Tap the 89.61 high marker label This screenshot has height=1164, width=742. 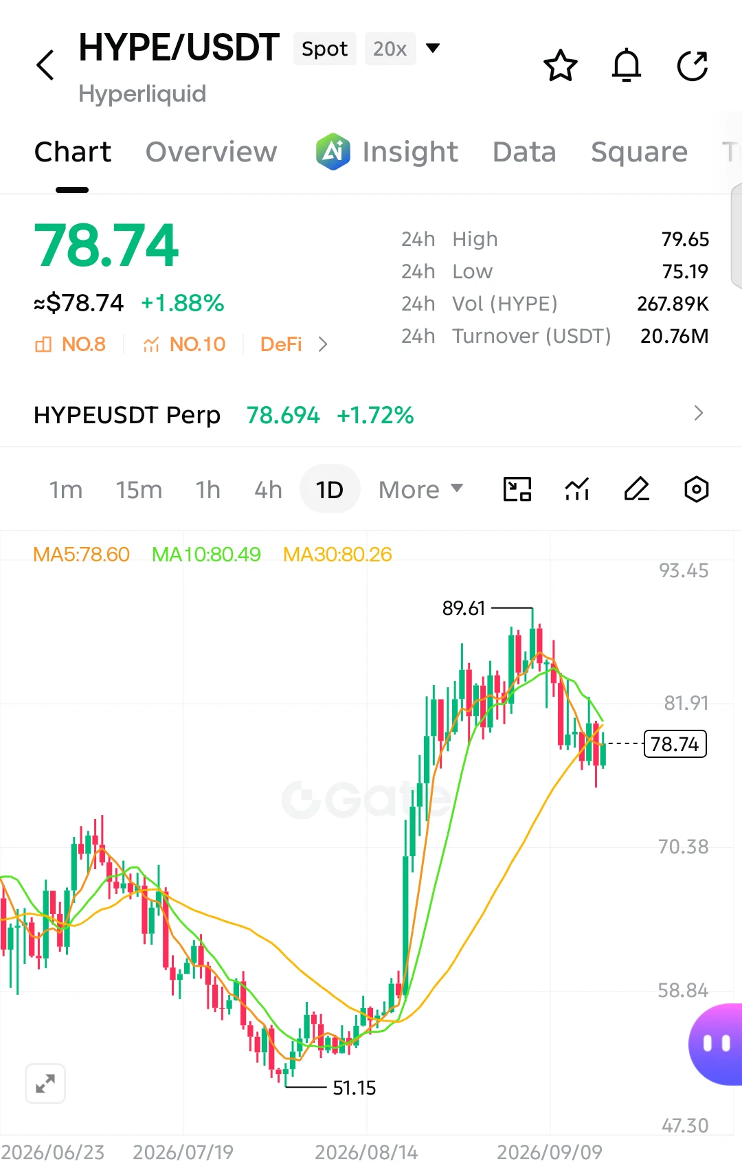point(464,608)
